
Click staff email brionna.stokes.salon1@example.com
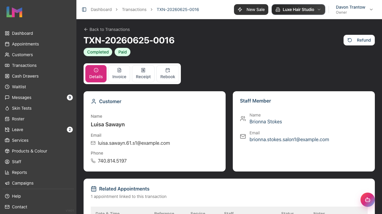point(289,139)
